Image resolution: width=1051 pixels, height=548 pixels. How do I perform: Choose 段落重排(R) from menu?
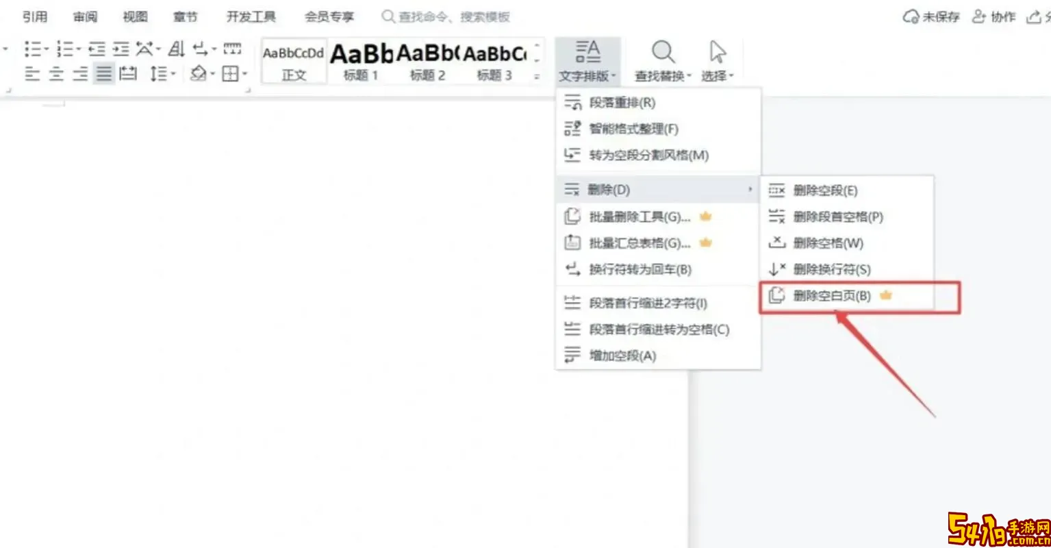(x=658, y=102)
